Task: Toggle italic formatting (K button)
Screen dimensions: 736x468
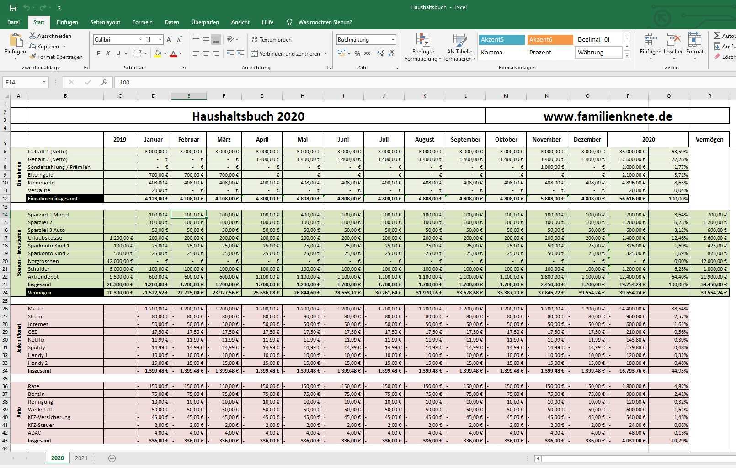Action: (x=108, y=53)
